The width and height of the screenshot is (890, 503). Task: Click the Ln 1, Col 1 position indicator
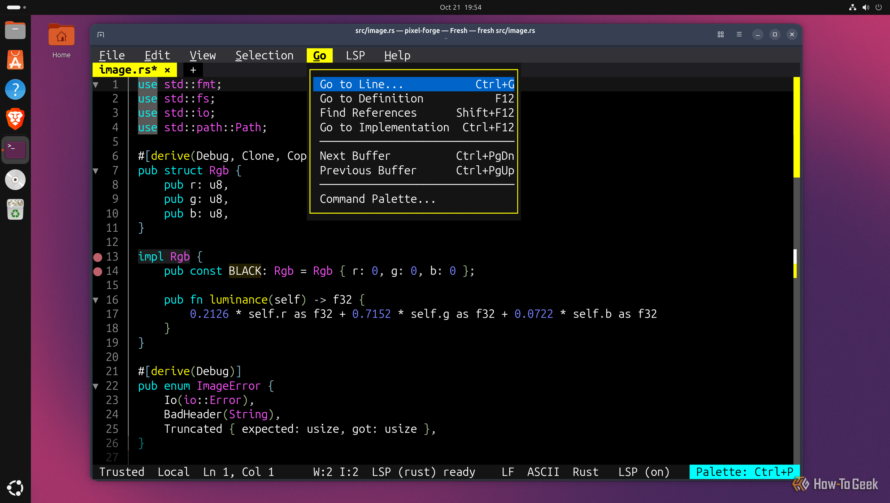point(238,472)
